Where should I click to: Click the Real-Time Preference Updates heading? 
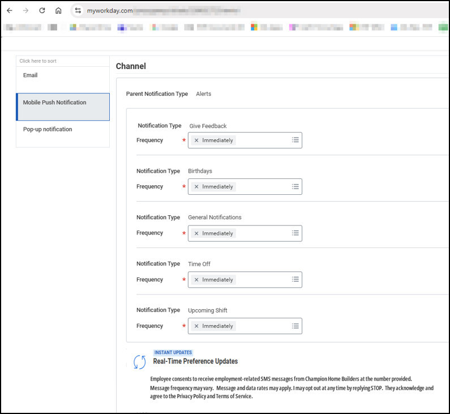click(x=195, y=361)
